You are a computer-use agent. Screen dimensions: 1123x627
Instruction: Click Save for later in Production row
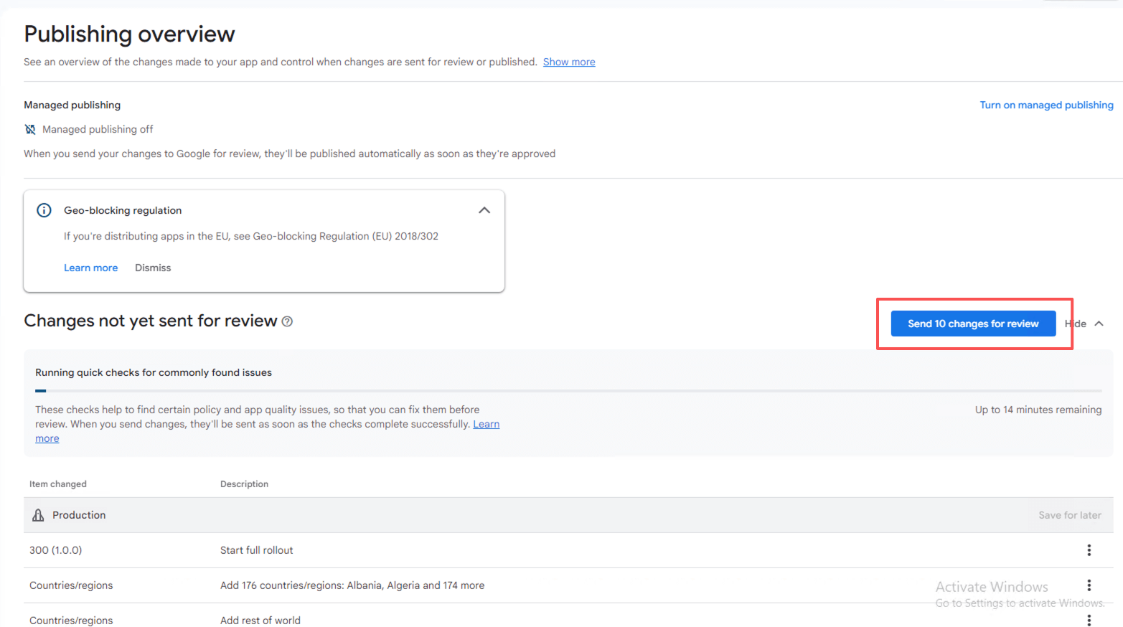point(1069,515)
